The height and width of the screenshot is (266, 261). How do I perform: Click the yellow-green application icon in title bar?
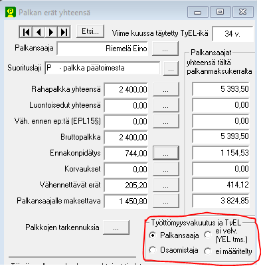click(11, 13)
